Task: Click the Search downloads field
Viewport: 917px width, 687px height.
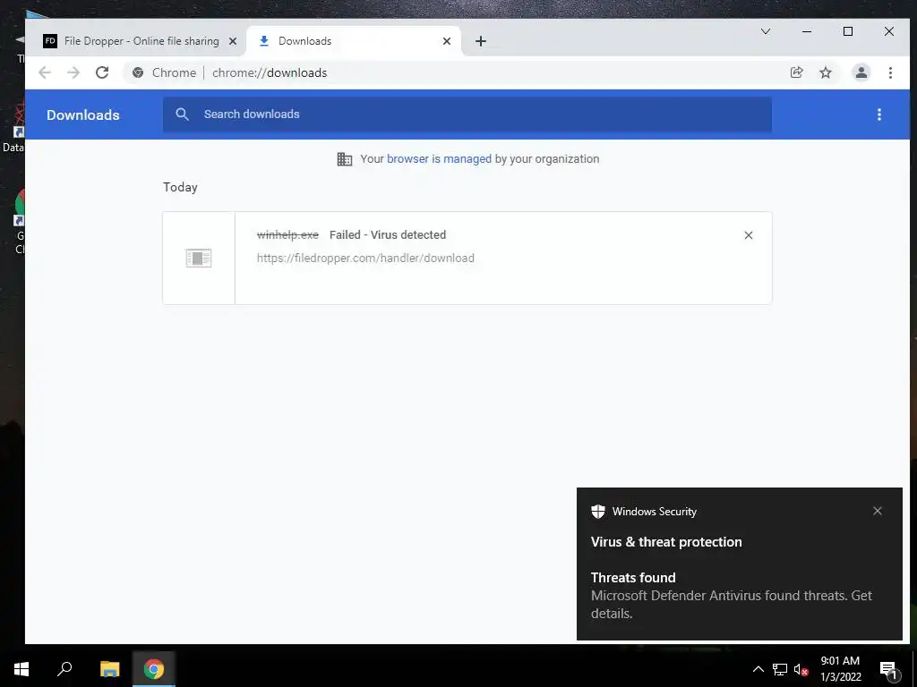Action: 467,114
